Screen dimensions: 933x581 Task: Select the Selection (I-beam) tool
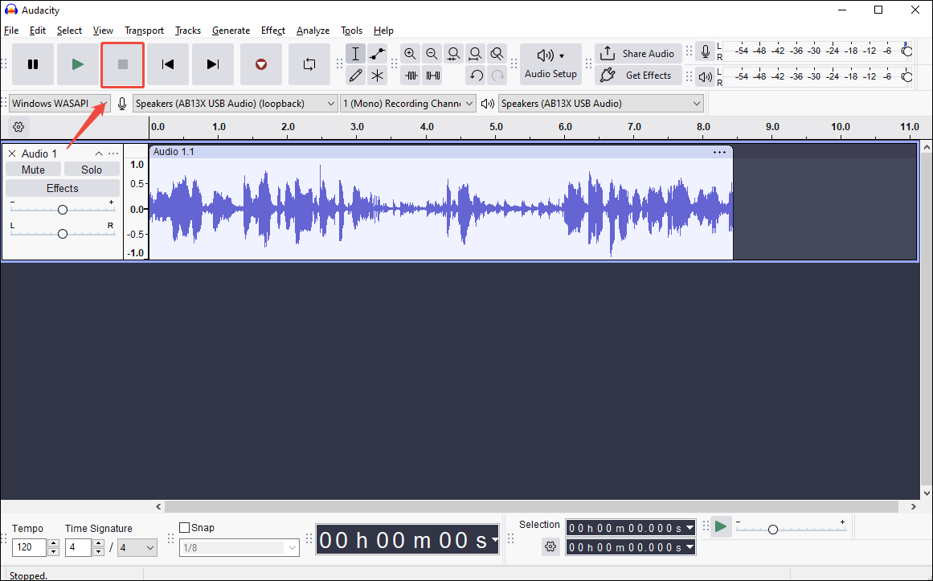pyautogui.click(x=355, y=54)
